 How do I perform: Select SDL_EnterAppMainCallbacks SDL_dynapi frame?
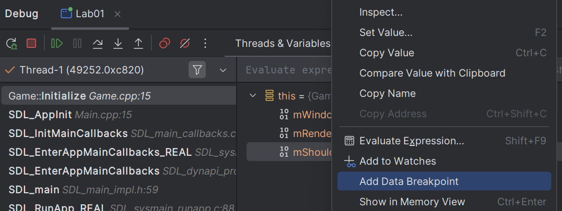tap(119, 170)
